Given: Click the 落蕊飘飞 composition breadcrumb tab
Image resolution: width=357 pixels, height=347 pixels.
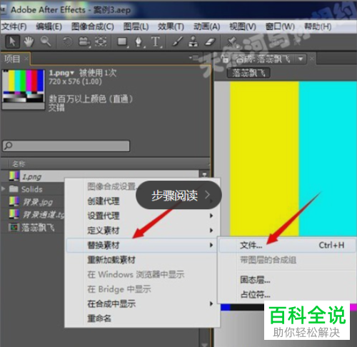Looking at the screenshot, I should click(248, 73).
